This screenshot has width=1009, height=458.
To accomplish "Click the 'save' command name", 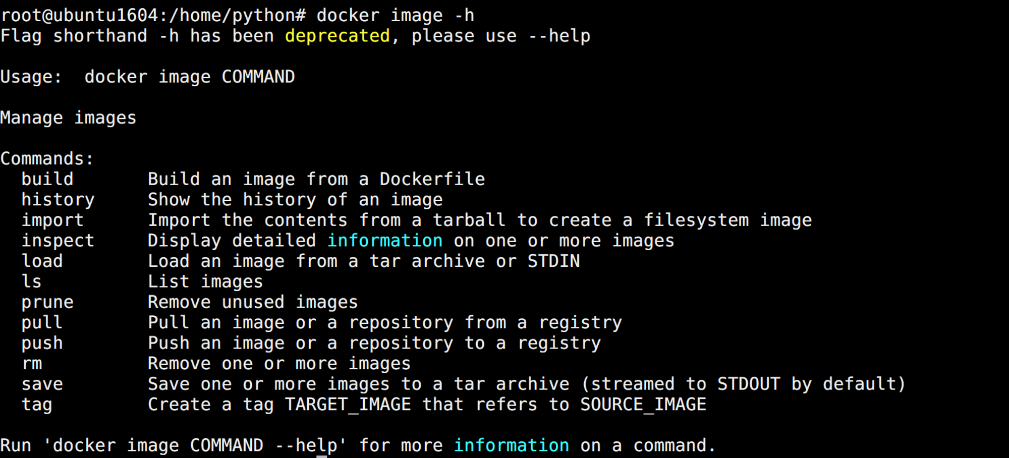I will point(42,384).
